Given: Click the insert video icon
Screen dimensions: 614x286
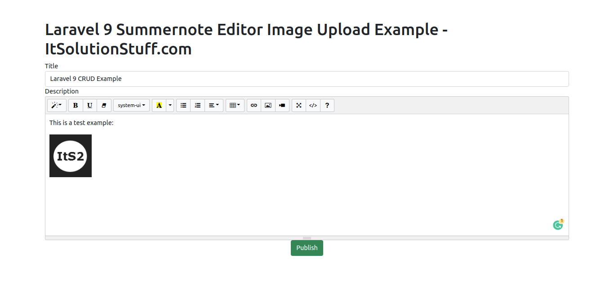Looking at the screenshot, I should pos(282,105).
